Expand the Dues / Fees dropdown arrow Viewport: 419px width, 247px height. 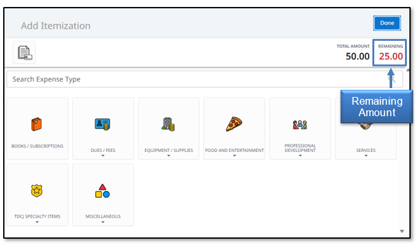103,156
